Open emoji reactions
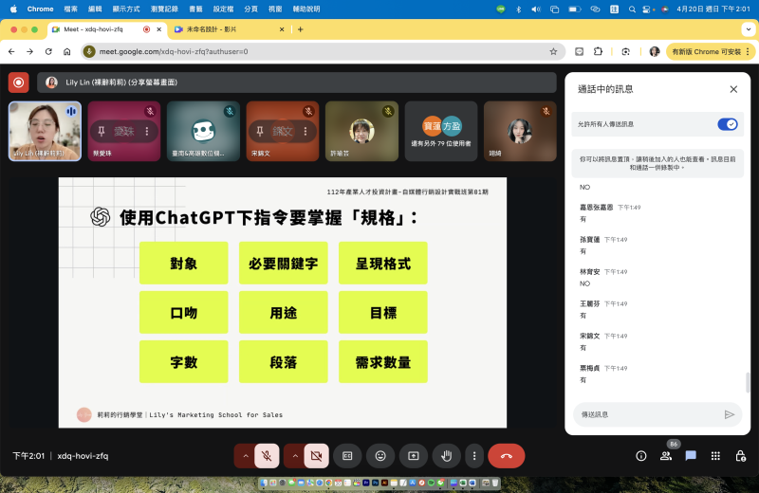 tap(380, 456)
